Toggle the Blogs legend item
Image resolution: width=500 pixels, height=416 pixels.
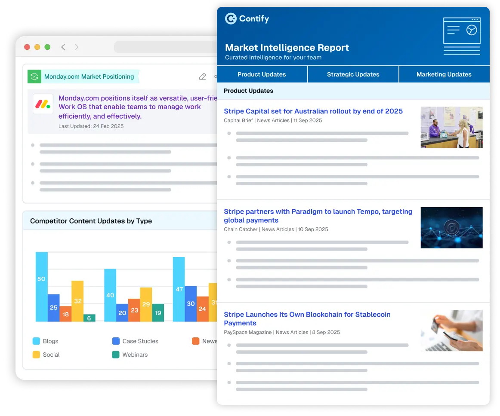coord(46,341)
